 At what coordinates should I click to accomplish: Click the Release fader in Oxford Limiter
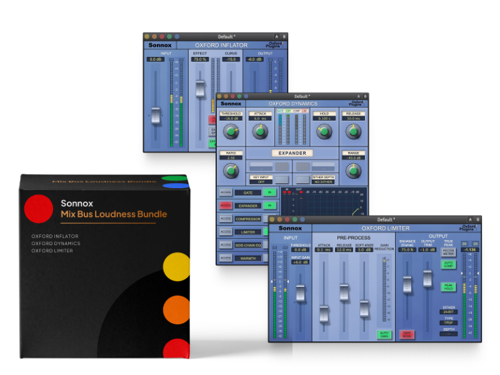point(344,292)
